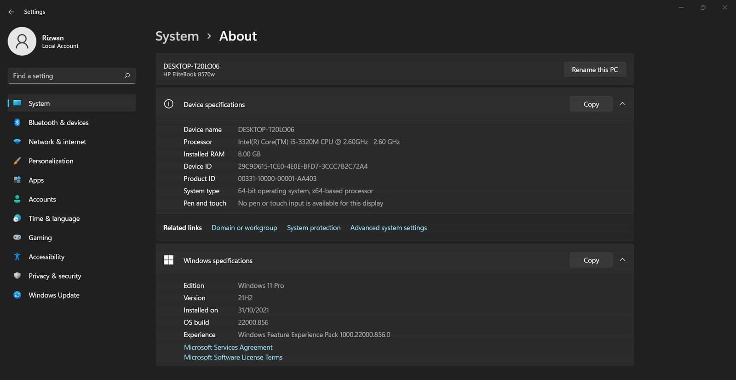The height and width of the screenshot is (380, 736).
Task: Collapse the Windows specifications section
Action: [622, 260]
